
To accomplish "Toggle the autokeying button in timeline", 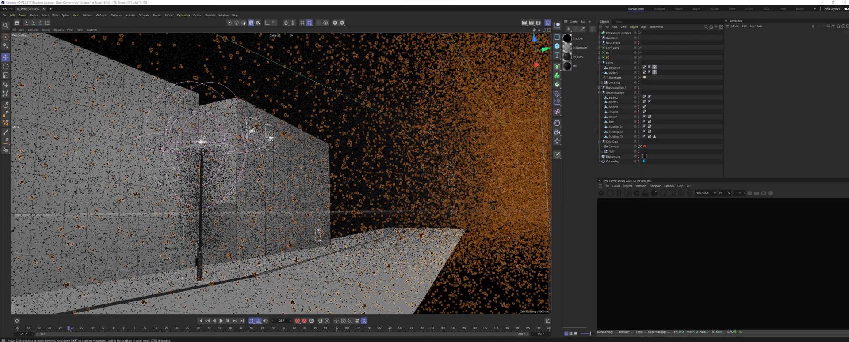I will [x=304, y=321].
